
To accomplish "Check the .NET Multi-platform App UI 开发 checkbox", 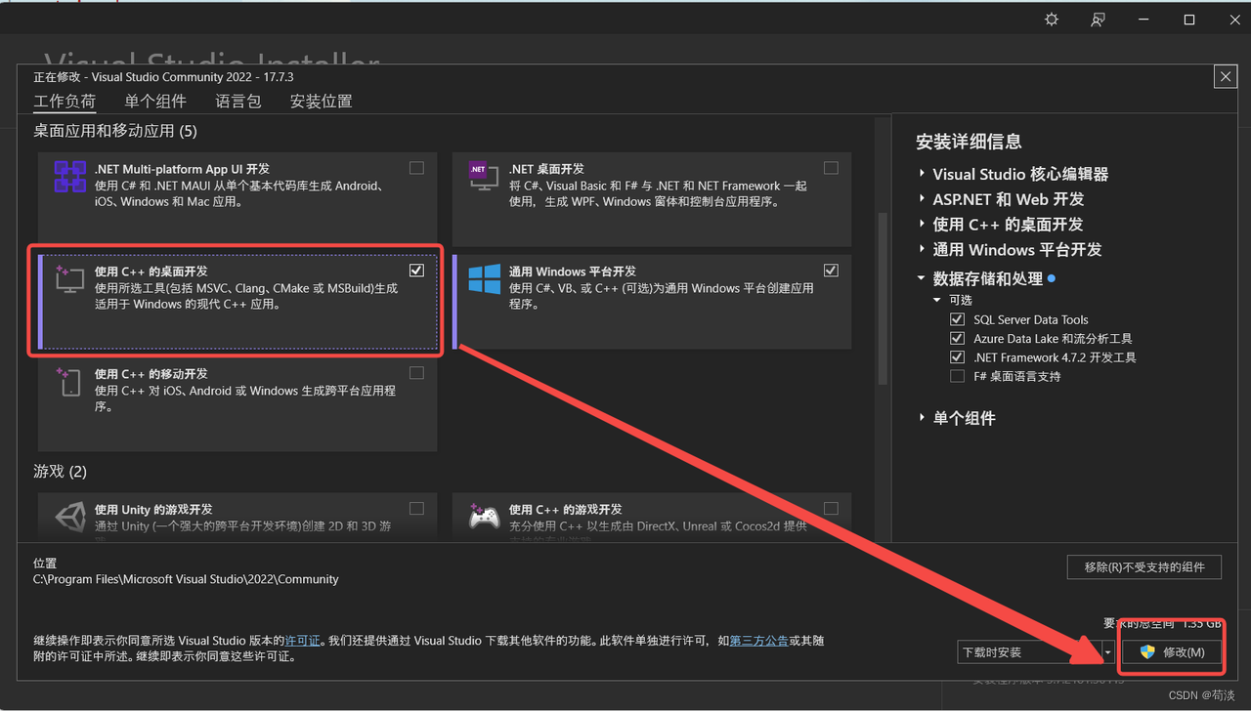I will 416,168.
